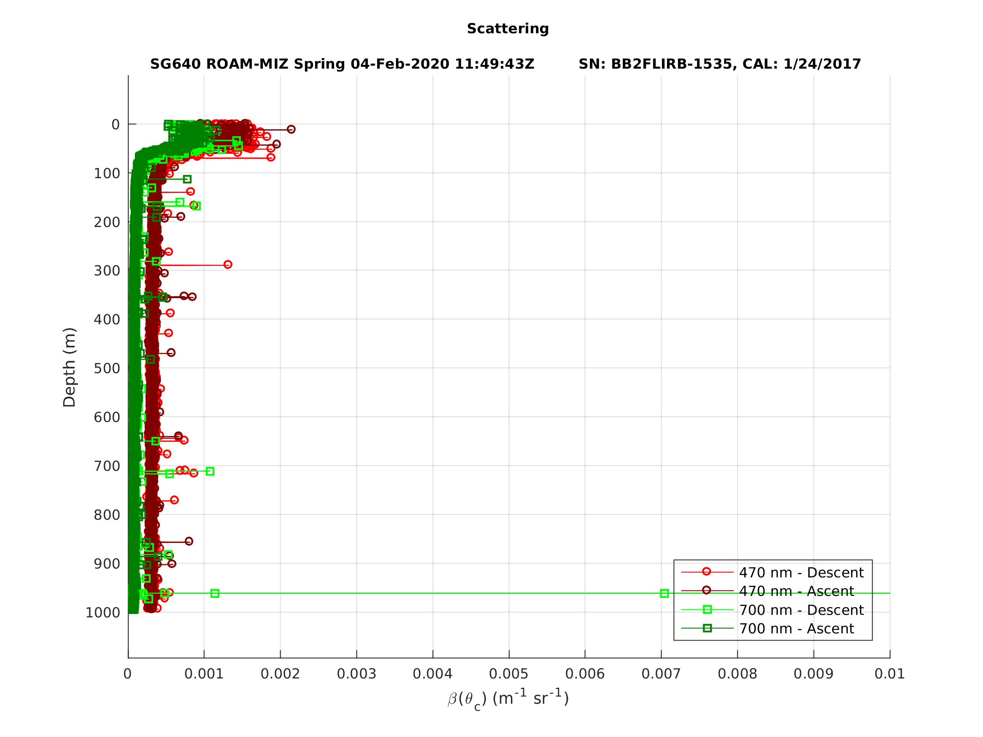Click the red circle marker in legend
The height and width of the screenshot is (737, 983).
(707, 572)
